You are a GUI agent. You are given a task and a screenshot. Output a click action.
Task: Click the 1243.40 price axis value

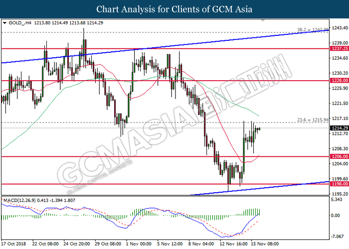[340, 28]
